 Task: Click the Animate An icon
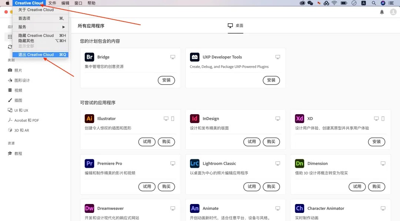click(195, 208)
